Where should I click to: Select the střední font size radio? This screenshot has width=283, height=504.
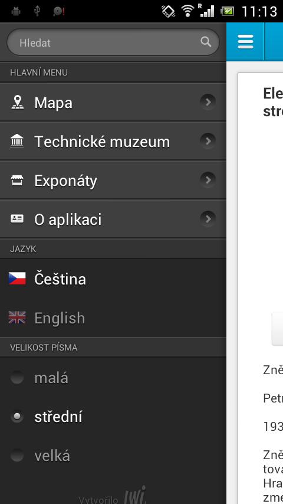pos(17,417)
